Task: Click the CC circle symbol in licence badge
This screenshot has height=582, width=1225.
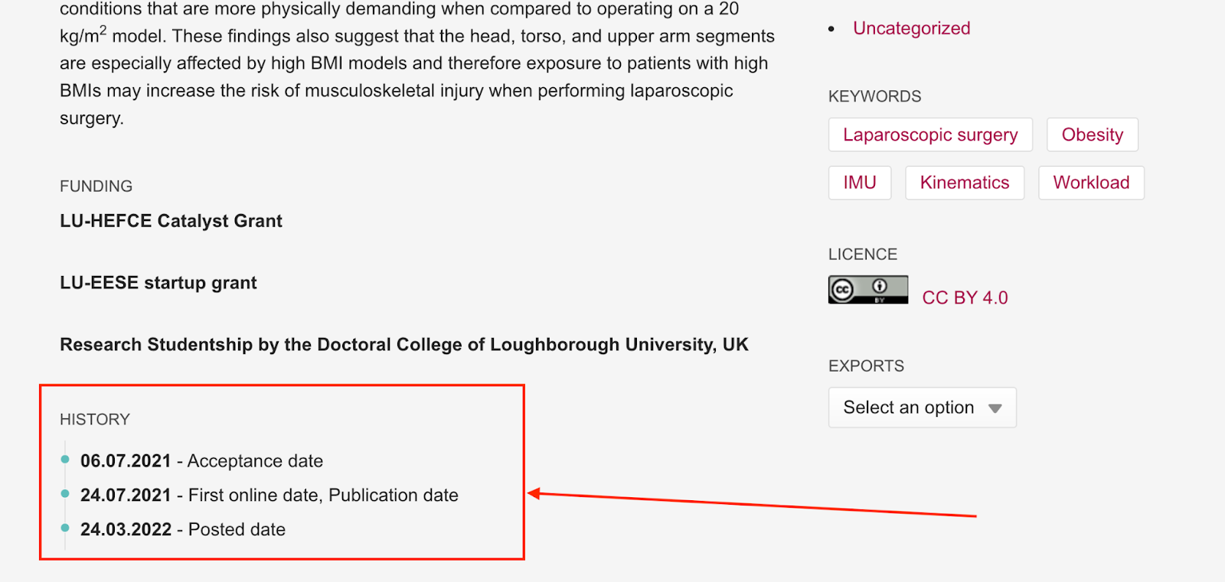Action: [842, 290]
